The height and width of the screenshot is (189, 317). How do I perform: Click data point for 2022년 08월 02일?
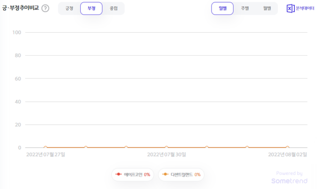pos(287,147)
